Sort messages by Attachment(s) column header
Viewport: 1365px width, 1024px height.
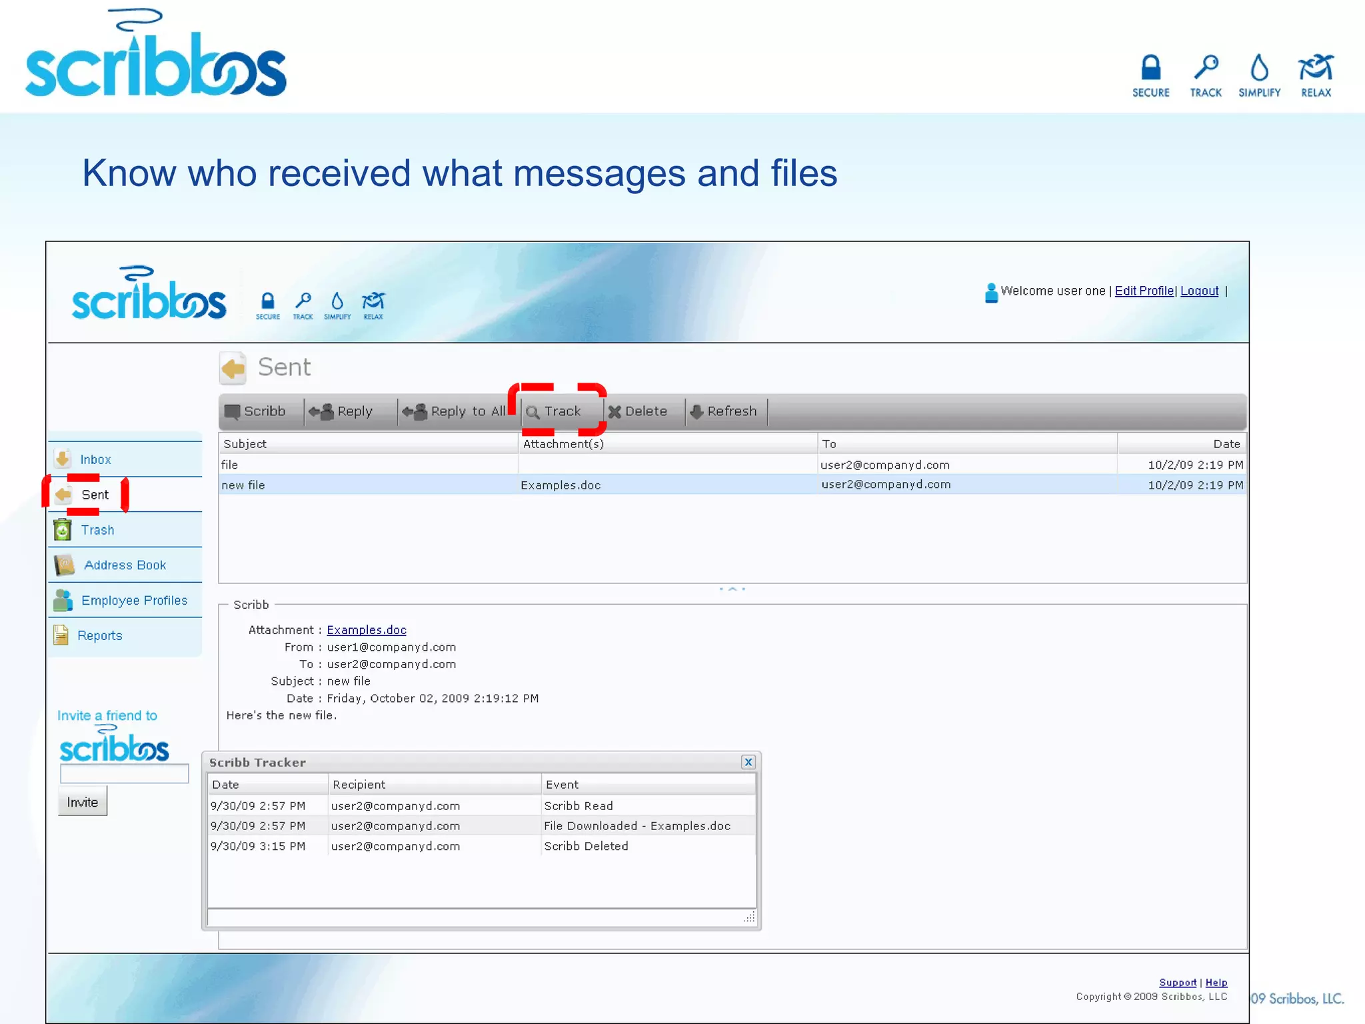point(668,444)
